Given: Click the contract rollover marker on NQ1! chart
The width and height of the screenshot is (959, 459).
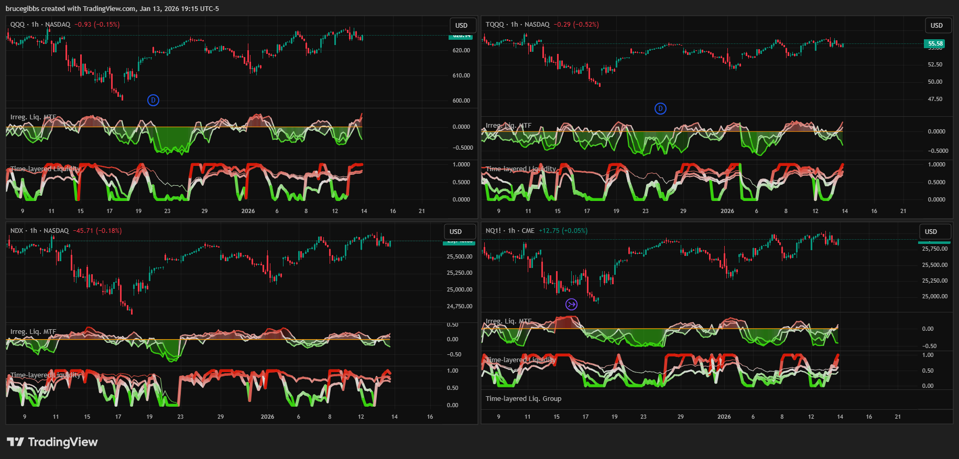Looking at the screenshot, I should (571, 304).
